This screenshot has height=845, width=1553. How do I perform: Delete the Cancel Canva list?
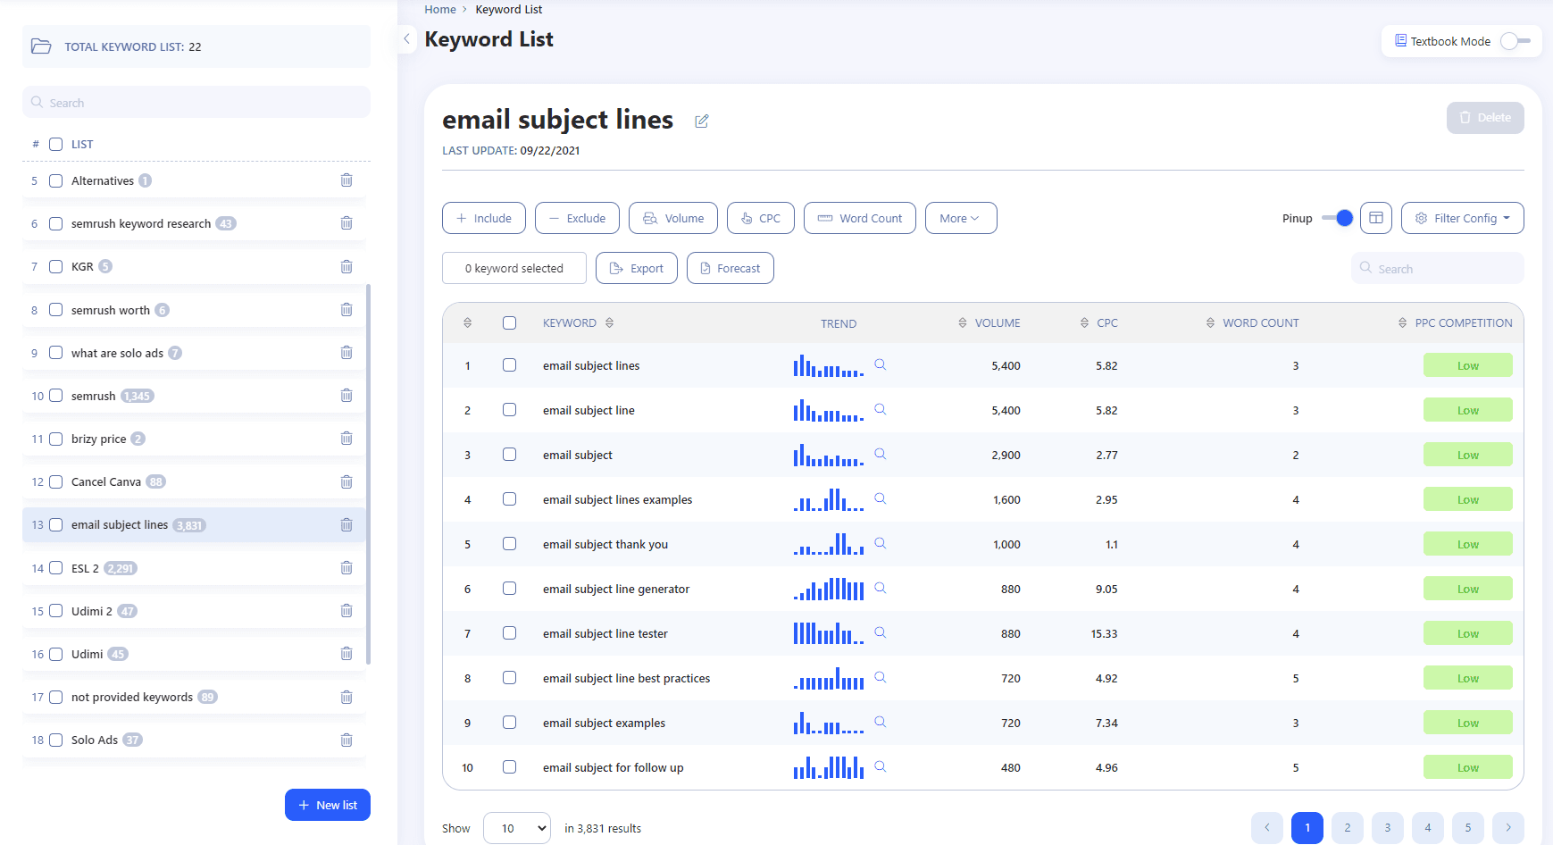coord(347,482)
